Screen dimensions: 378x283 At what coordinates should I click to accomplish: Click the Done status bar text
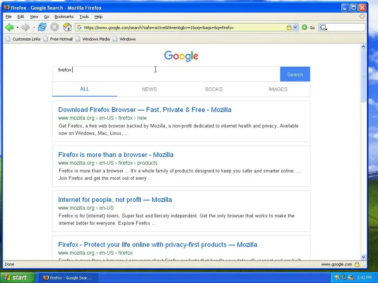point(9,264)
